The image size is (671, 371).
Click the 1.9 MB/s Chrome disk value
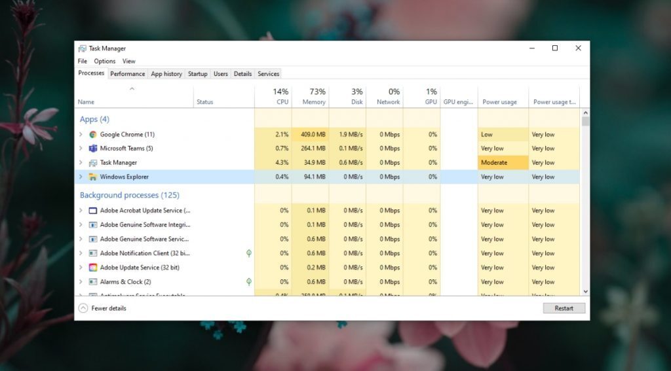pyautogui.click(x=351, y=134)
